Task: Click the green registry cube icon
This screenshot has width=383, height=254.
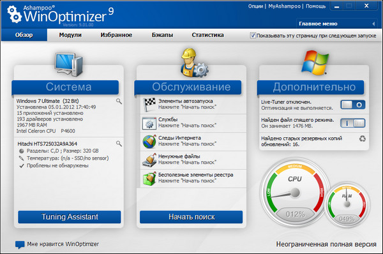Action: pyautogui.click(x=149, y=179)
